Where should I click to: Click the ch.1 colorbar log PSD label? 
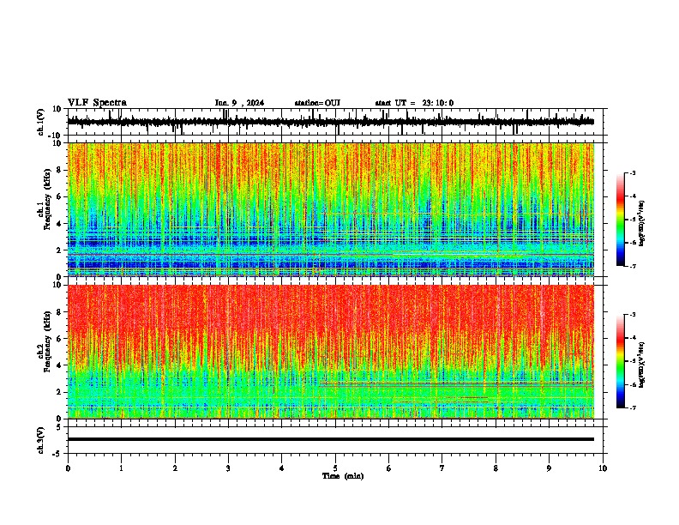[x=642, y=224]
